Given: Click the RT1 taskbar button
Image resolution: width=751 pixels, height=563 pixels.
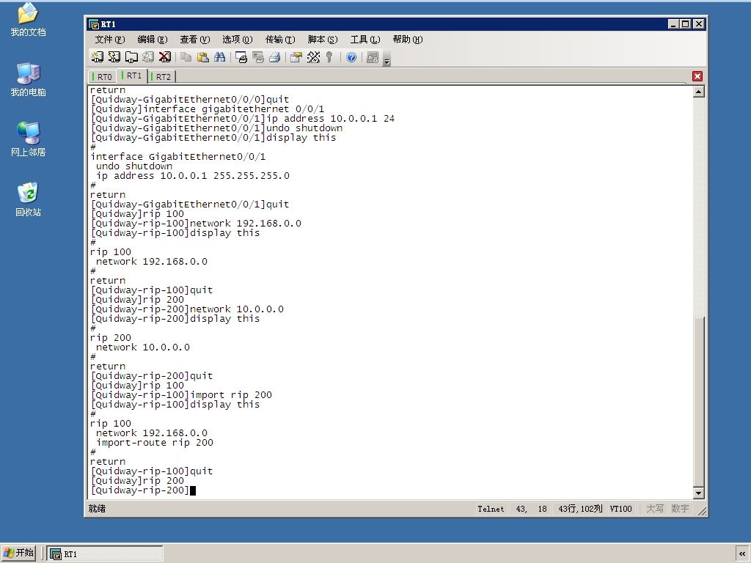Looking at the screenshot, I should tap(104, 554).
